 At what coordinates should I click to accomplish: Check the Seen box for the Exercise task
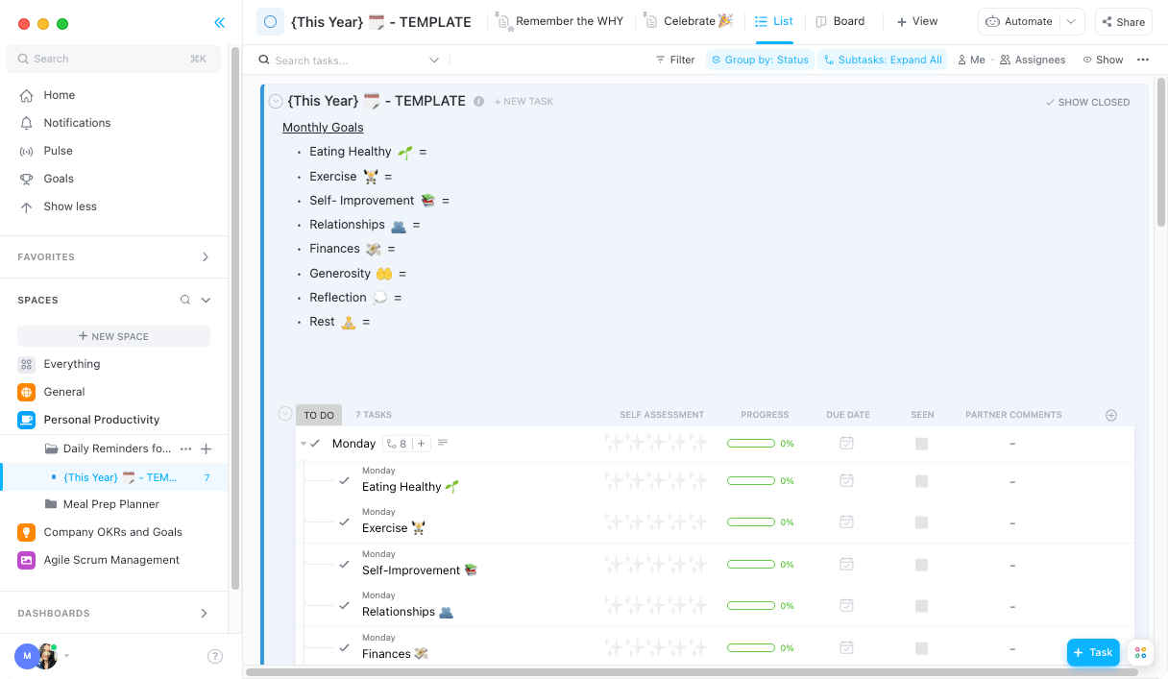point(921,521)
